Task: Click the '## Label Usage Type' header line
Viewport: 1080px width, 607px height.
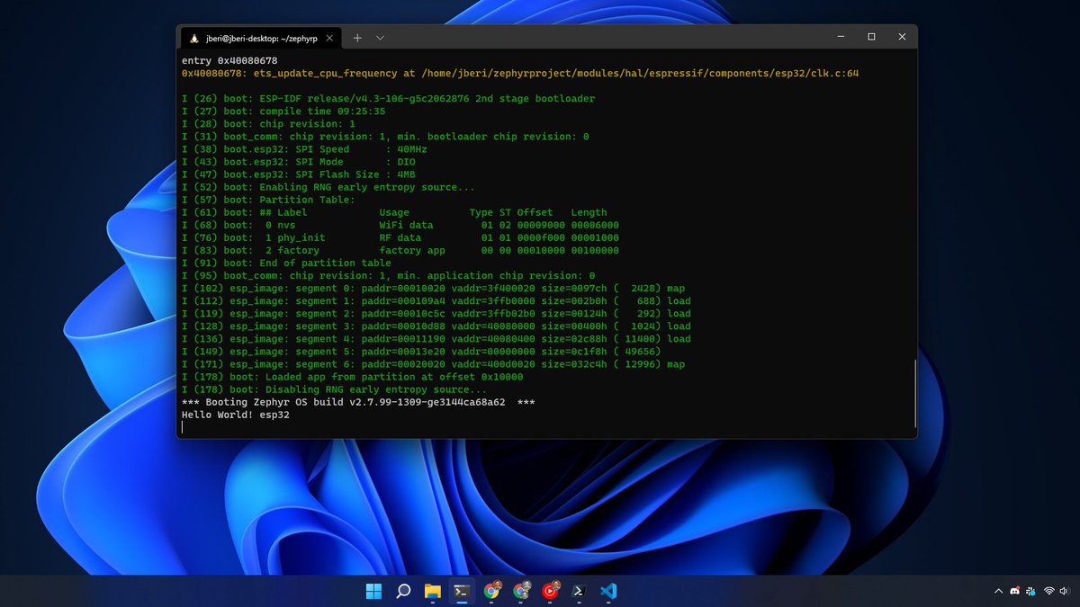Action: [394, 212]
